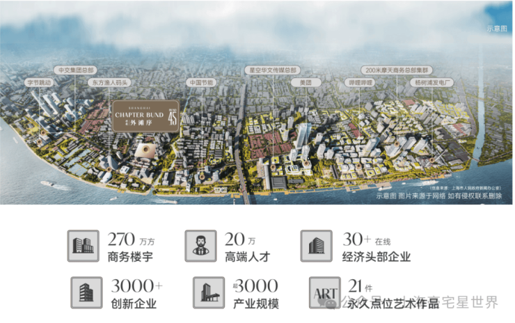Select the 字节跳动 map label
Image resolution: width=515 pixels, height=323 pixels.
pos(39,82)
